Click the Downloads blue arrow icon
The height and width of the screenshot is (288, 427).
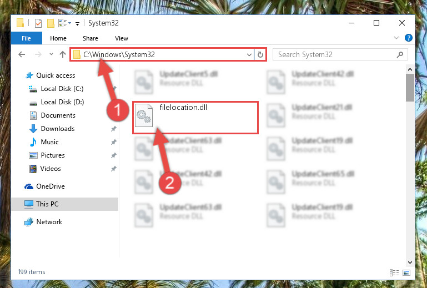point(33,129)
